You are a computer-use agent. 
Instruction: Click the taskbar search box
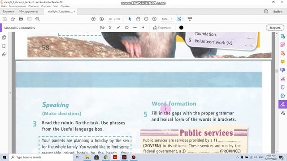coord(41,157)
